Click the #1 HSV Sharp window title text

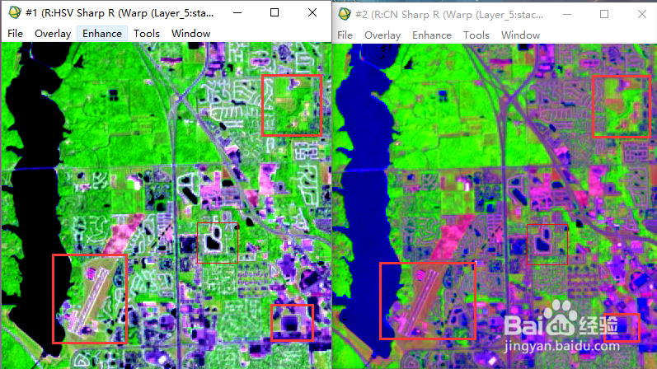click(120, 13)
